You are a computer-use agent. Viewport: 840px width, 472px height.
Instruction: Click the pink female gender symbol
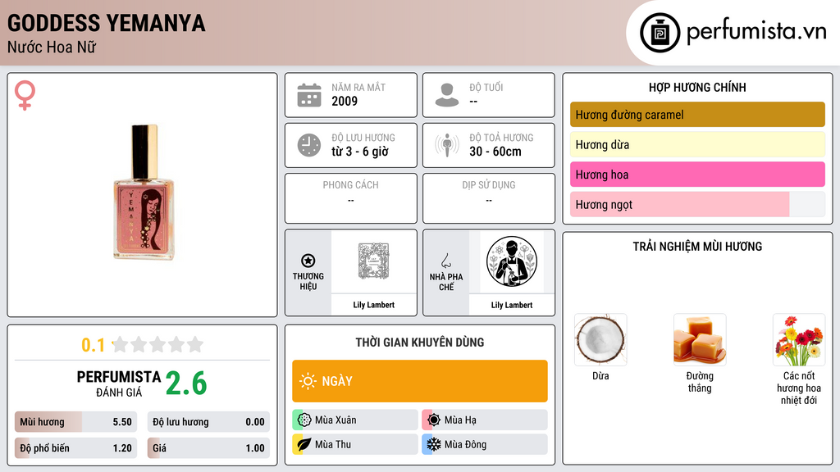click(25, 95)
